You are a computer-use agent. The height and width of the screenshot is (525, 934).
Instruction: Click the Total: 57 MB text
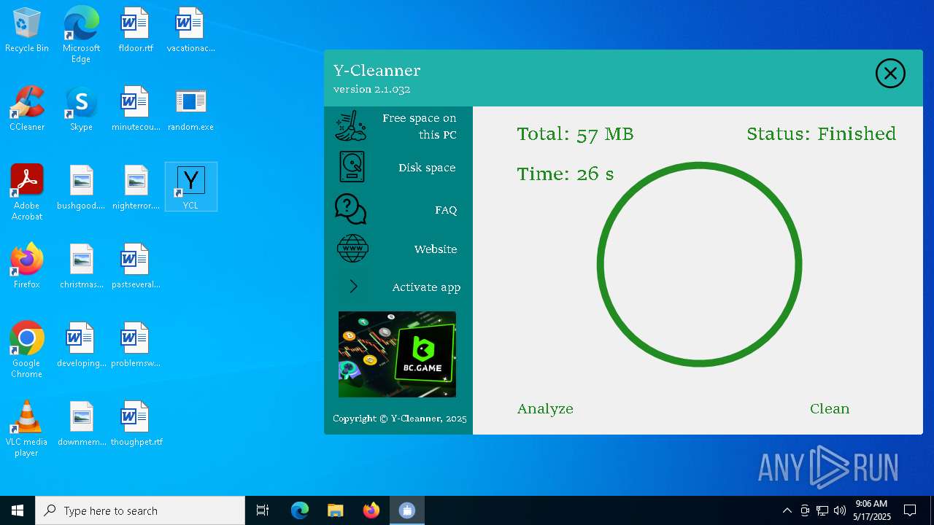(575, 134)
